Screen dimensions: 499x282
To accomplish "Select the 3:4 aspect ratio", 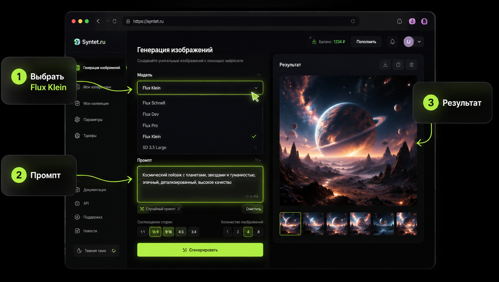I will click(194, 232).
